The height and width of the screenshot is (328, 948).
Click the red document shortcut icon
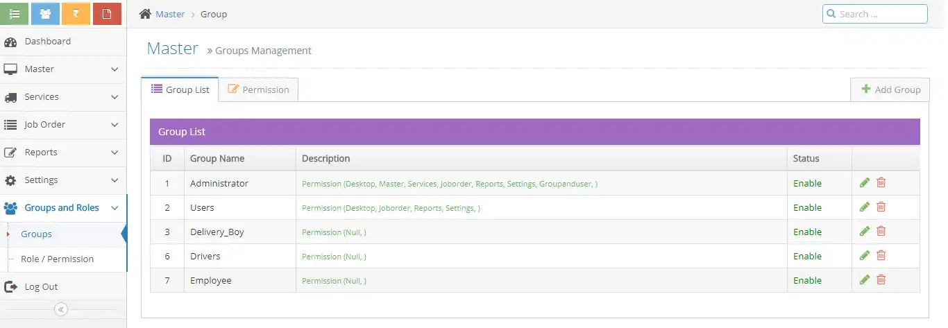click(x=107, y=14)
